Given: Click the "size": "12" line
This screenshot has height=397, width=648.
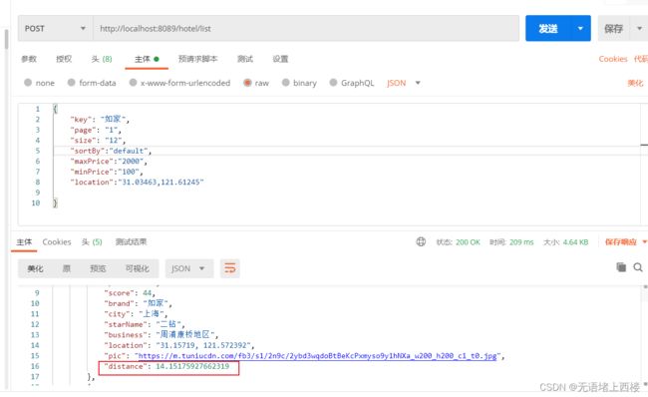Looking at the screenshot, I should click(98, 141).
